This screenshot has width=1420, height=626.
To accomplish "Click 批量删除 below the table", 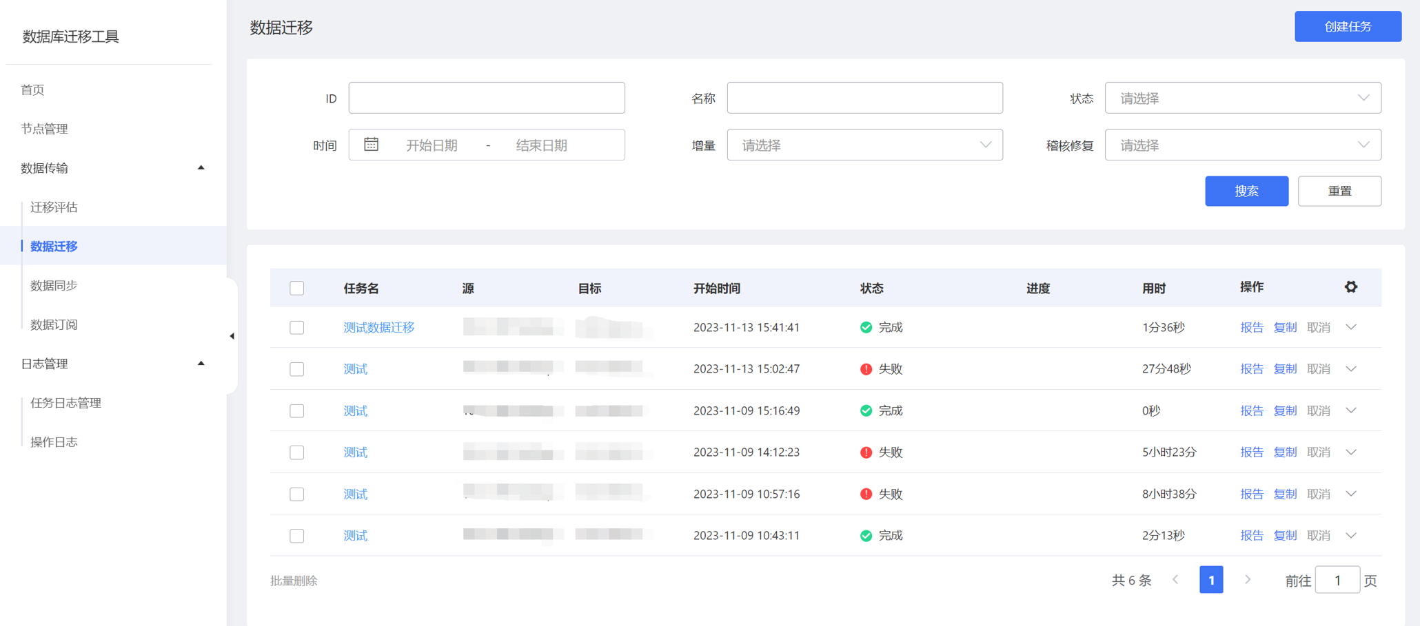I will pos(294,581).
